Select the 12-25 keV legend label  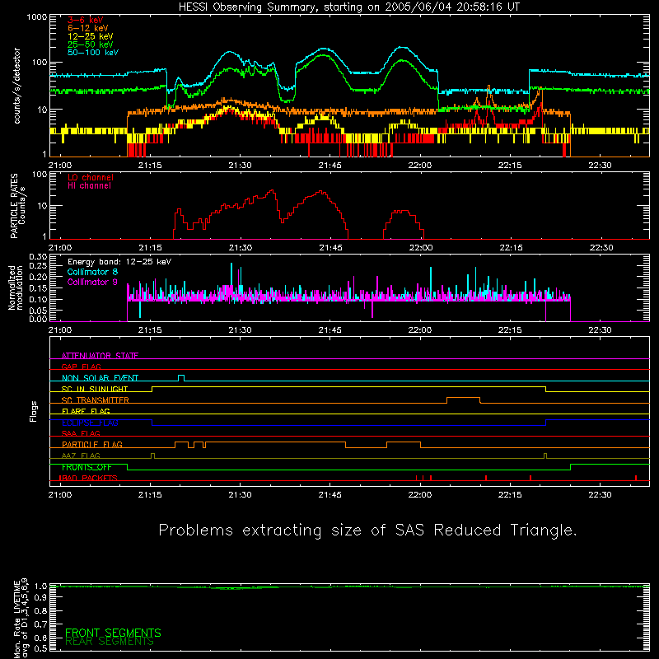[x=91, y=36]
